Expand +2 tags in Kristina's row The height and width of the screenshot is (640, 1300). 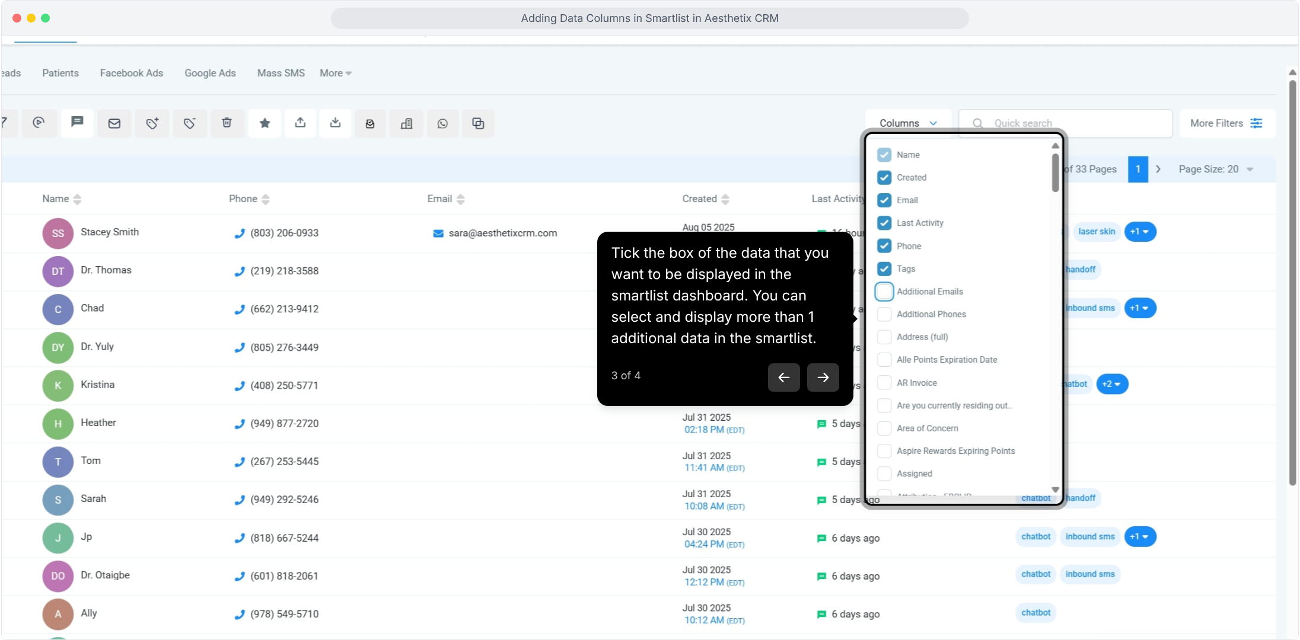click(1112, 384)
